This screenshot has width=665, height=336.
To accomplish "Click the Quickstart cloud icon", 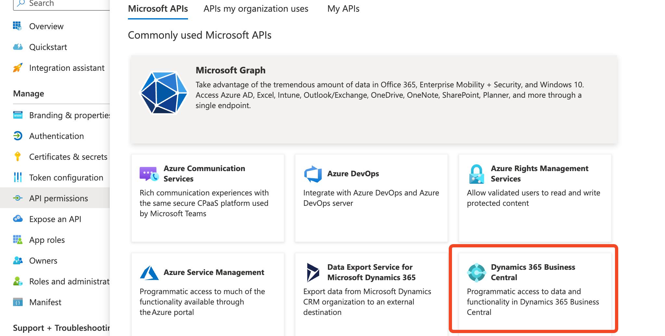I will coord(18,47).
